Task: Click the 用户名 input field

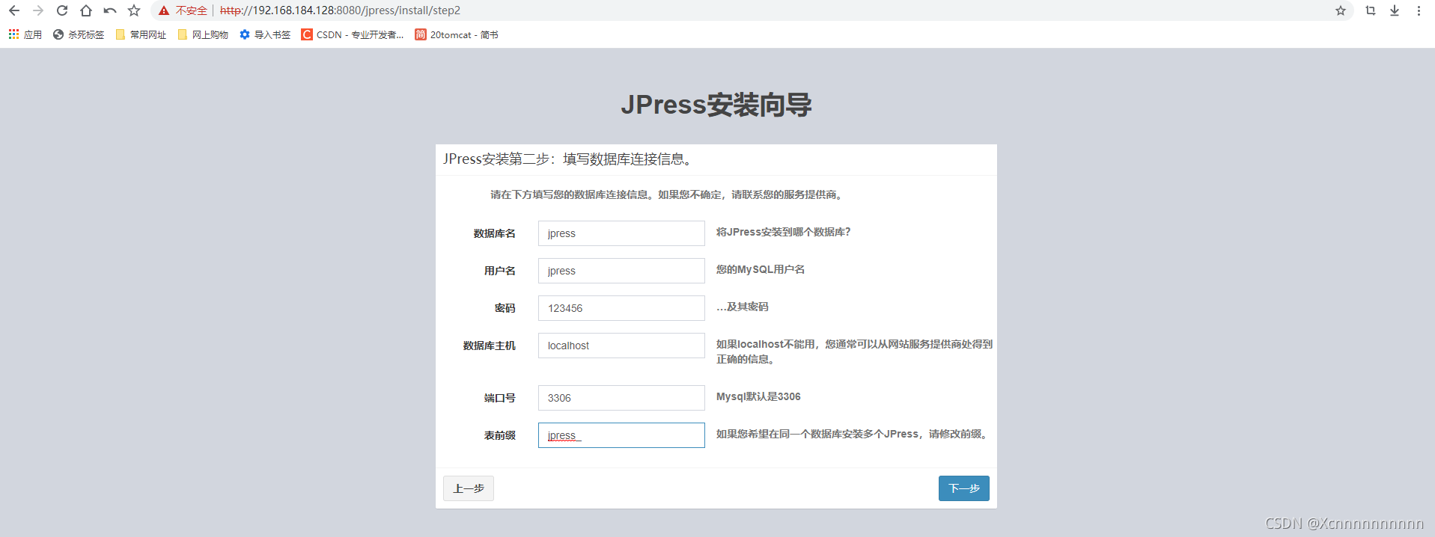Action: pos(621,271)
